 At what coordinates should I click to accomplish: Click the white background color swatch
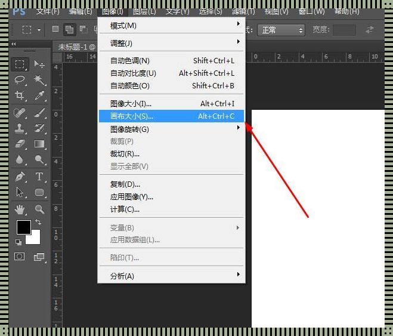click(35, 239)
